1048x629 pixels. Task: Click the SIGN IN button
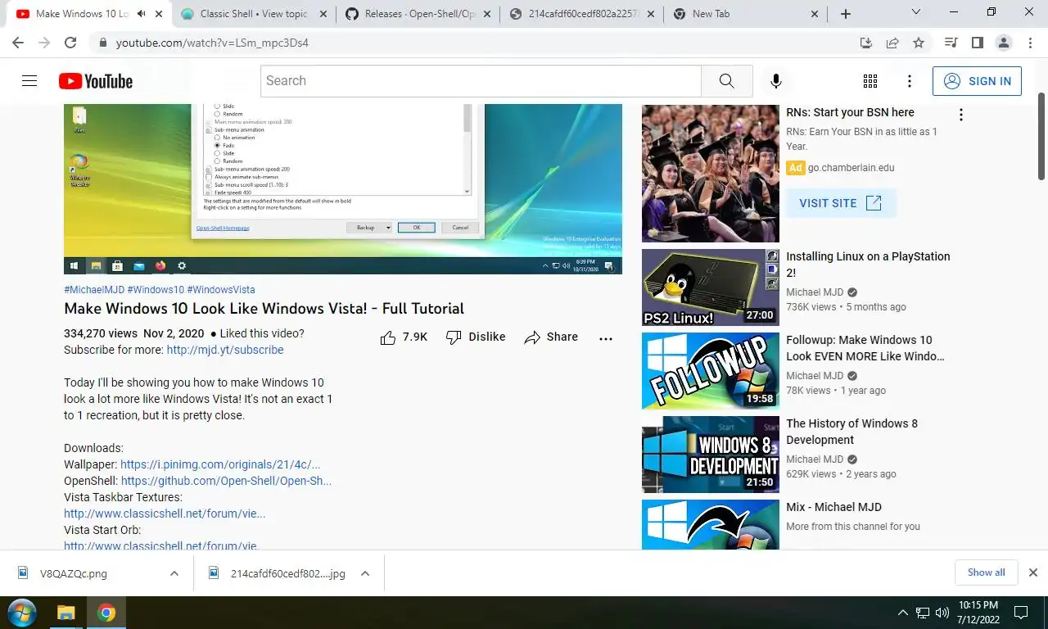click(977, 81)
